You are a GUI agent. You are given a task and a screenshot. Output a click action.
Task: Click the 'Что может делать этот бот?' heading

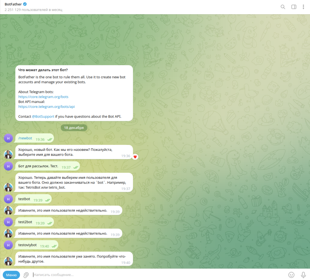(43, 70)
